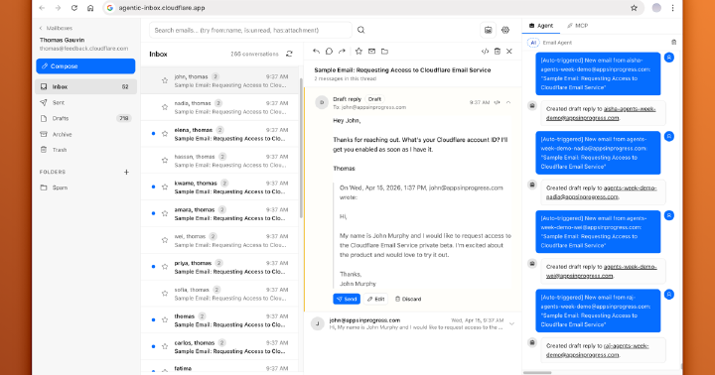This screenshot has width=715, height=375.
Task: Star the open thread from the toolbar
Action: (x=358, y=52)
